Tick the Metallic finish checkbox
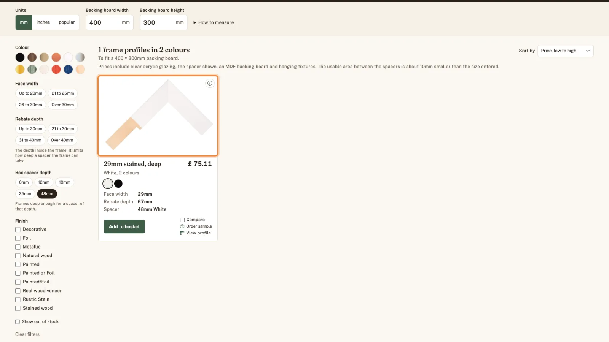 [18, 247]
